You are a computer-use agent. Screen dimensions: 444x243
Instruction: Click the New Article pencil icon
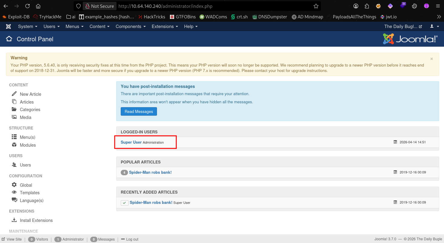(14, 94)
